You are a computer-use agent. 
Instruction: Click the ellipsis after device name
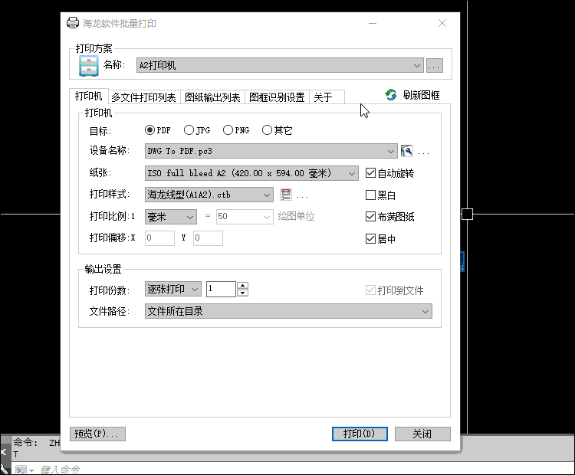[423, 152]
